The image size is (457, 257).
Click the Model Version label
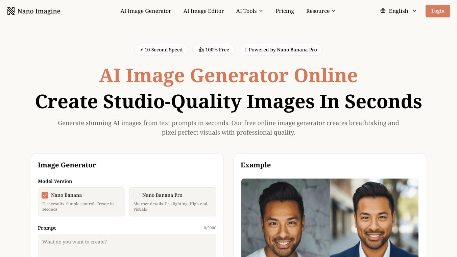pyautogui.click(x=55, y=181)
